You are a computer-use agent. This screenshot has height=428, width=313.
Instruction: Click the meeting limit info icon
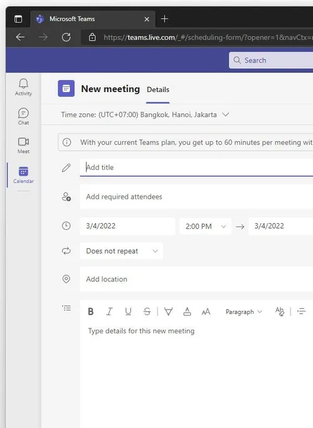pos(66,142)
